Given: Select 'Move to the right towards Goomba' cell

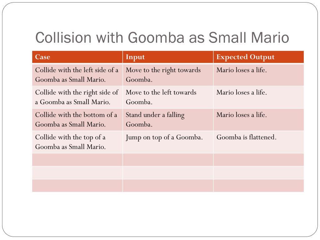Looking at the screenshot, I should tap(168, 75).
